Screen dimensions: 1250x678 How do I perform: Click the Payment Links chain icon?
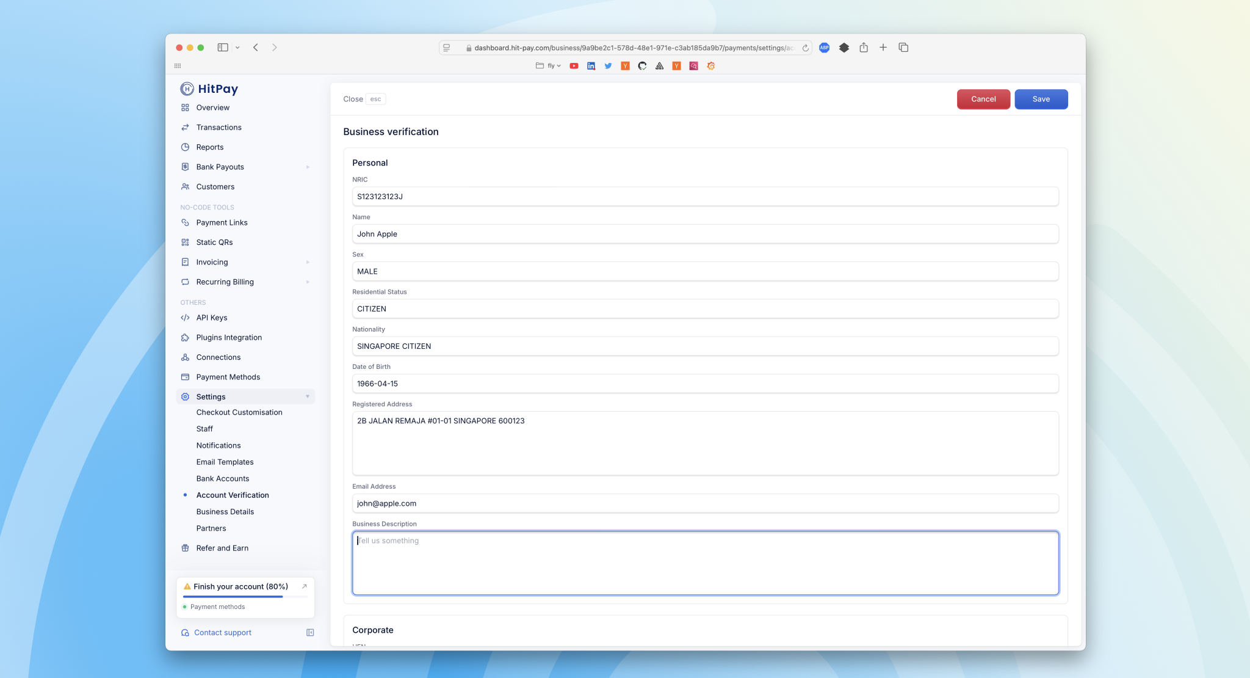click(185, 222)
